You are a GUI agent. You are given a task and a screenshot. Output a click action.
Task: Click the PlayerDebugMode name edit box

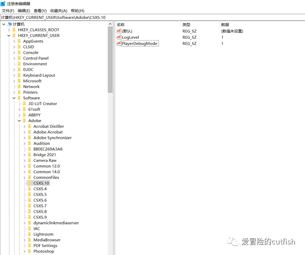(x=140, y=43)
